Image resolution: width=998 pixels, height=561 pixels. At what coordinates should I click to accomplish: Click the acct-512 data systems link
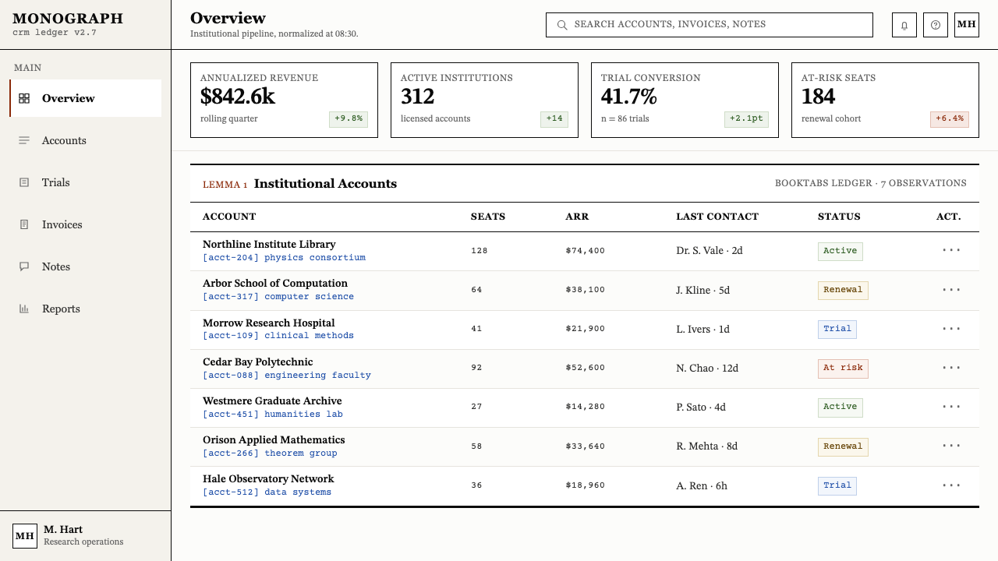click(267, 492)
